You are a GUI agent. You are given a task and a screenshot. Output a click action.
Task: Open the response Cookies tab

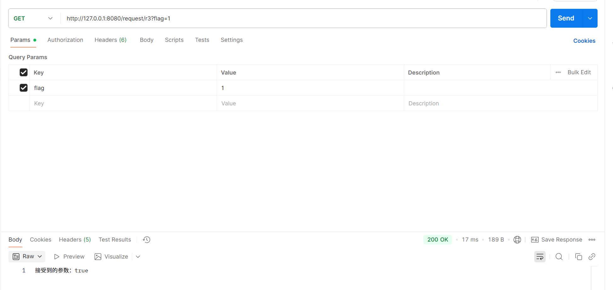click(41, 240)
